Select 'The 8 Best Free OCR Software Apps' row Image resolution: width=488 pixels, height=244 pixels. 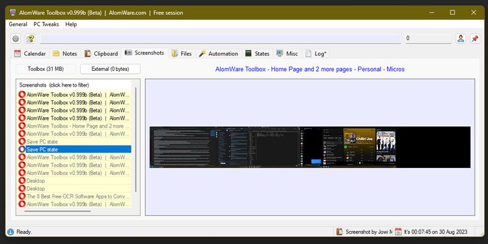click(x=74, y=197)
